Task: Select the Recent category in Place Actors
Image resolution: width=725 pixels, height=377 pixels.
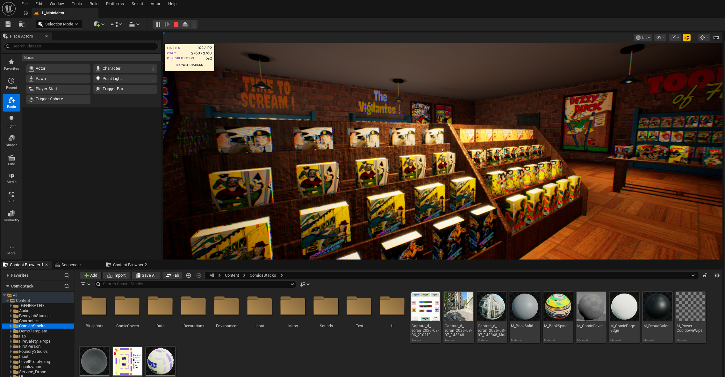Action: click(x=11, y=83)
